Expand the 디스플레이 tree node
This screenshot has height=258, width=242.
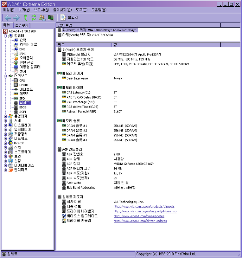point(5,125)
